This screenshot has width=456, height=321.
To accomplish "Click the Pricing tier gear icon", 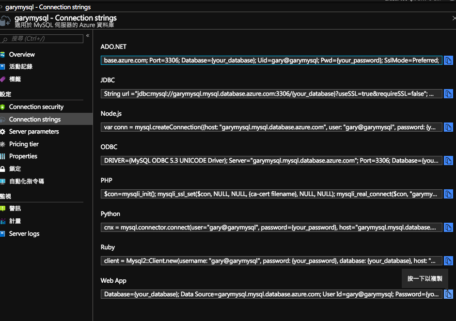I will tap(2, 144).
